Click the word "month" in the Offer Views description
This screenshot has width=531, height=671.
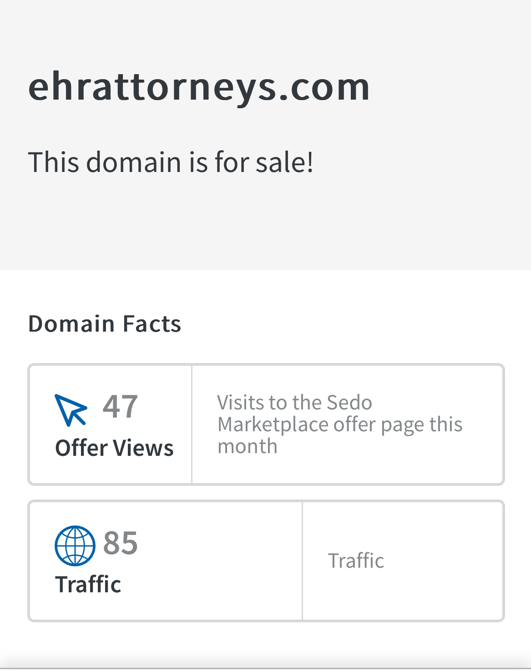coord(248,446)
